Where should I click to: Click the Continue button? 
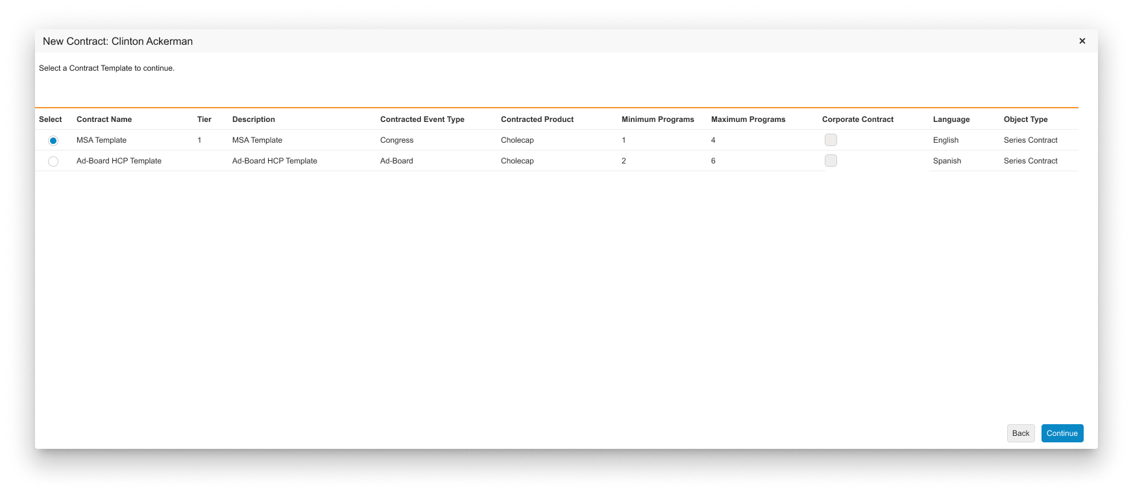[x=1062, y=433]
